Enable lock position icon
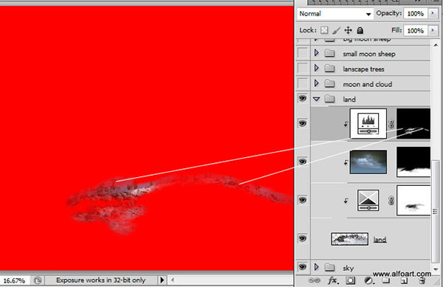 point(348,30)
